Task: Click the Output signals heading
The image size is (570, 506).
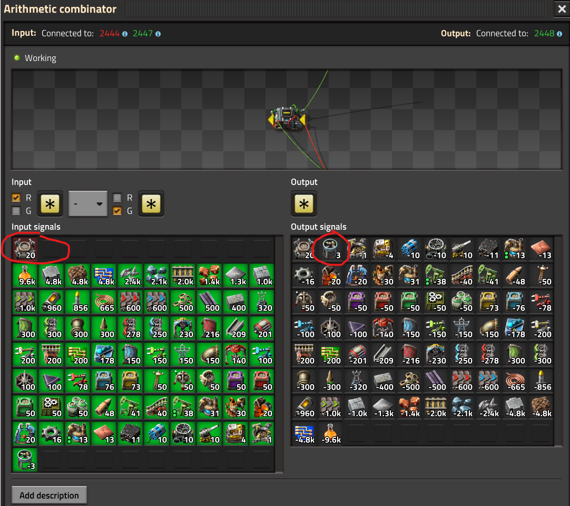Action: pyautogui.click(x=318, y=227)
